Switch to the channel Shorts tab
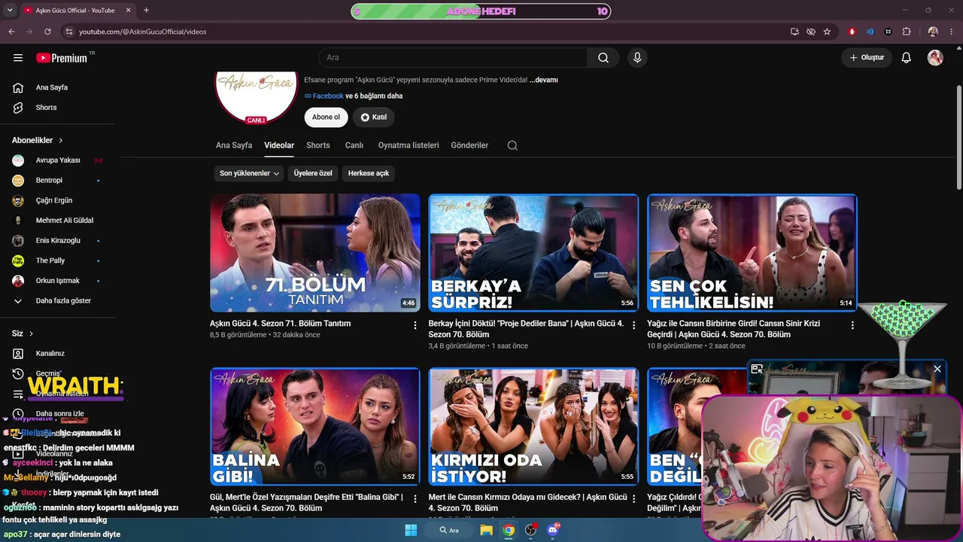This screenshot has width=963, height=542. point(318,145)
